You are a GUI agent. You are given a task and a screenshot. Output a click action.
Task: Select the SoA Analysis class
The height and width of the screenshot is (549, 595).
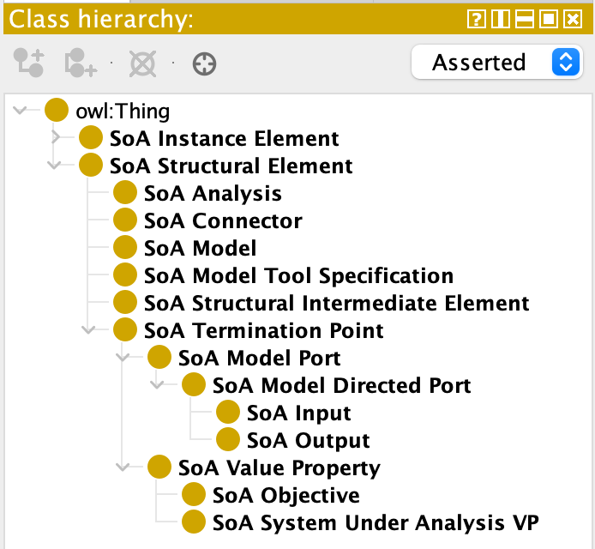(213, 193)
